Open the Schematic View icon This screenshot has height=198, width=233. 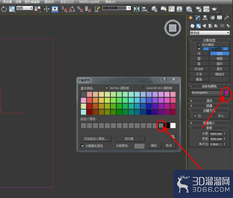click(179, 9)
